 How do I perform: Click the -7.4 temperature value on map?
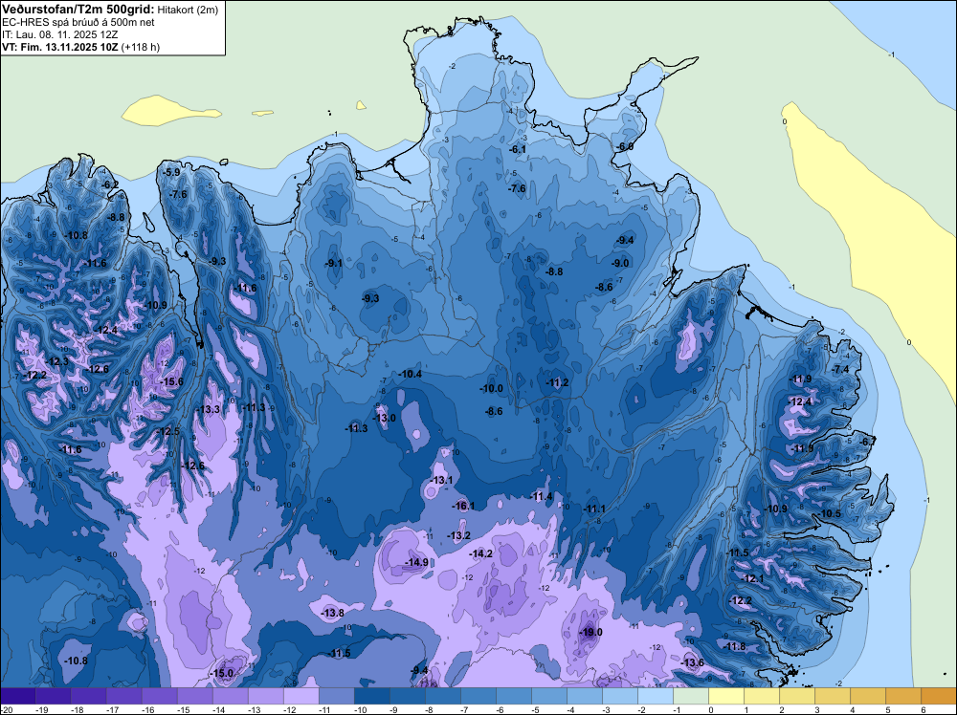[x=841, y=369]
